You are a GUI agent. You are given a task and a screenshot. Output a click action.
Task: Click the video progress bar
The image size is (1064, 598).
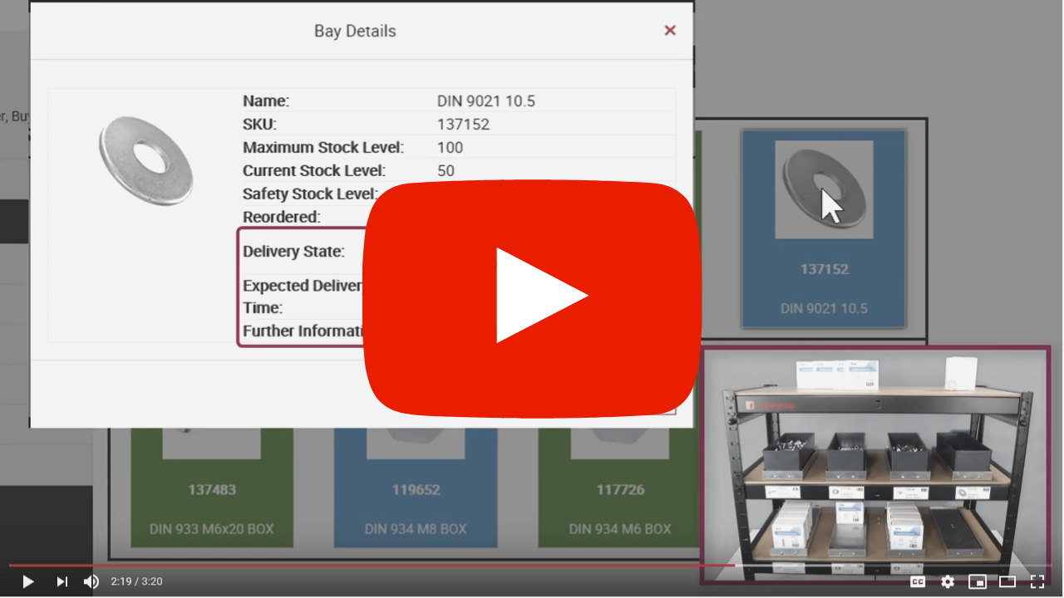click(x=532, y=565)
